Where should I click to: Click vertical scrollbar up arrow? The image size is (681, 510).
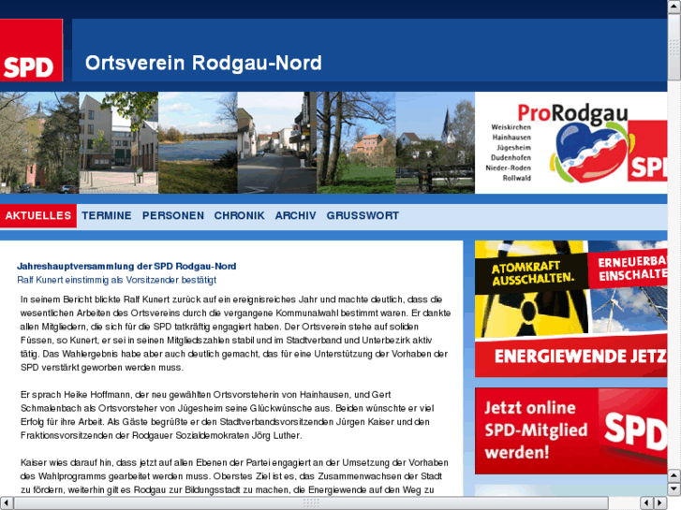click(x=674, y=6)
